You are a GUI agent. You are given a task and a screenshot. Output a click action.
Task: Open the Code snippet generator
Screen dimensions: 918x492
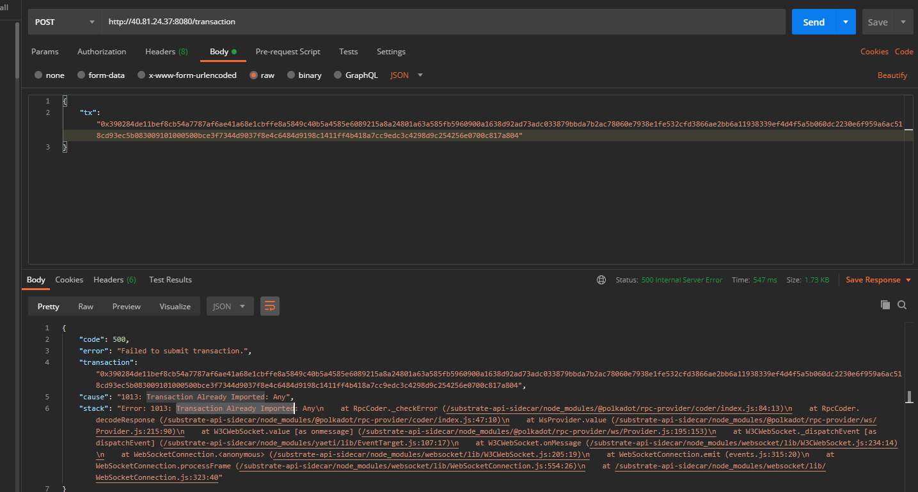pyautogui.click(x=904, y=52)
